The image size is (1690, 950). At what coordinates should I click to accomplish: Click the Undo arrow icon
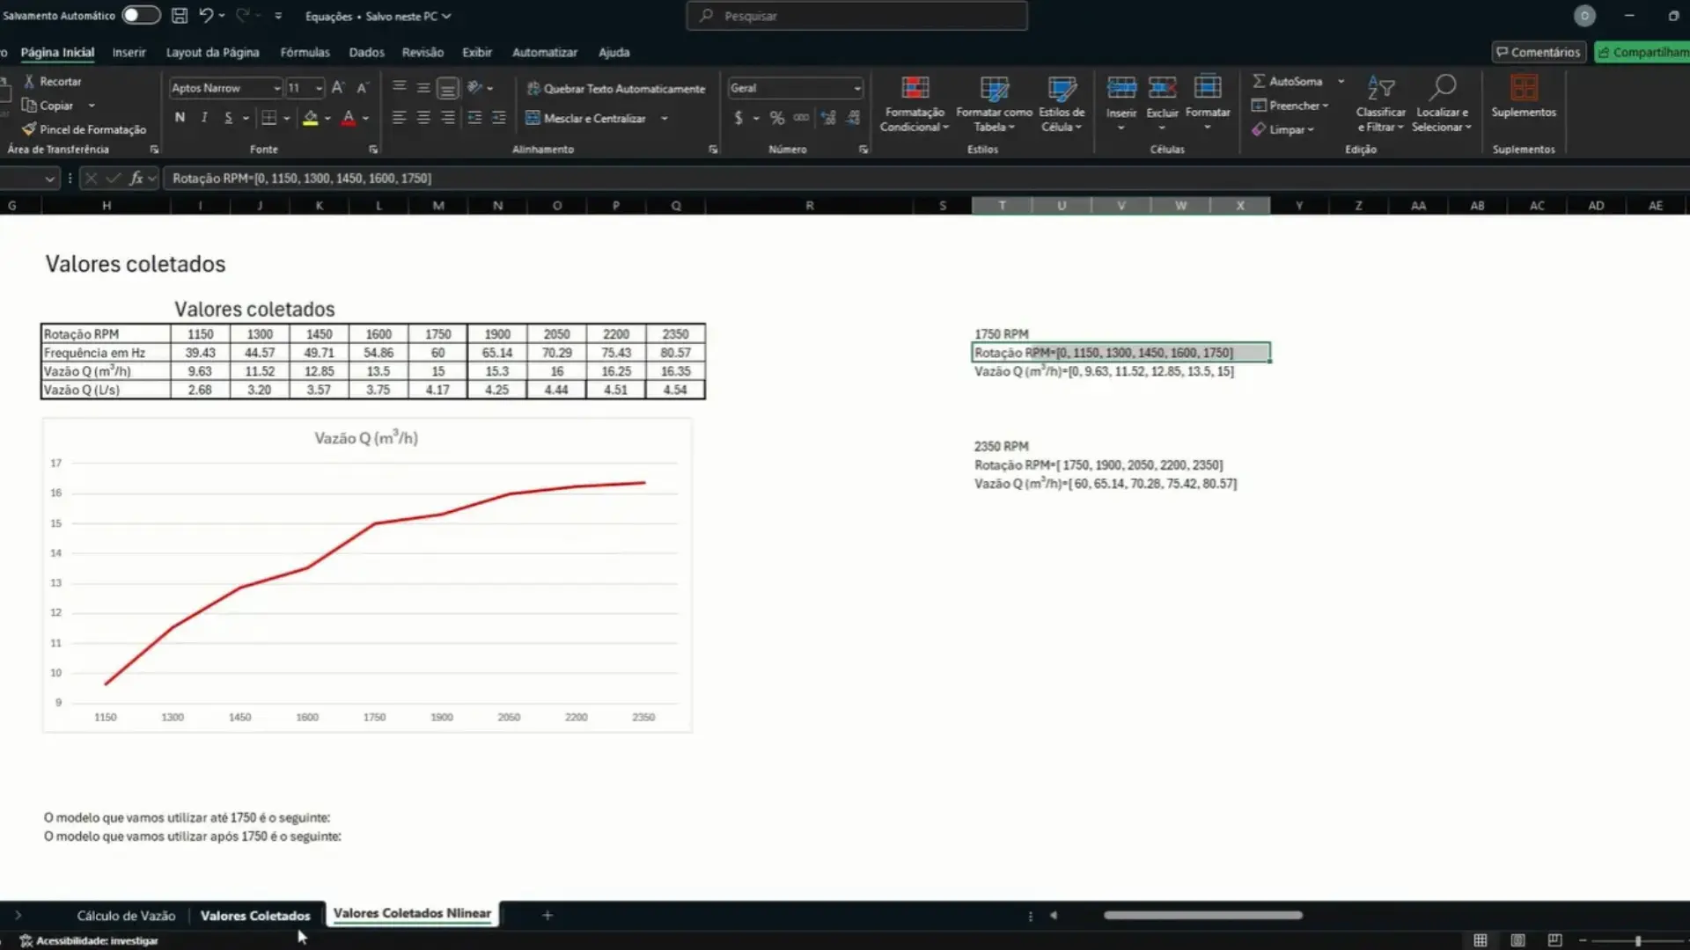(x=205, y=16)
